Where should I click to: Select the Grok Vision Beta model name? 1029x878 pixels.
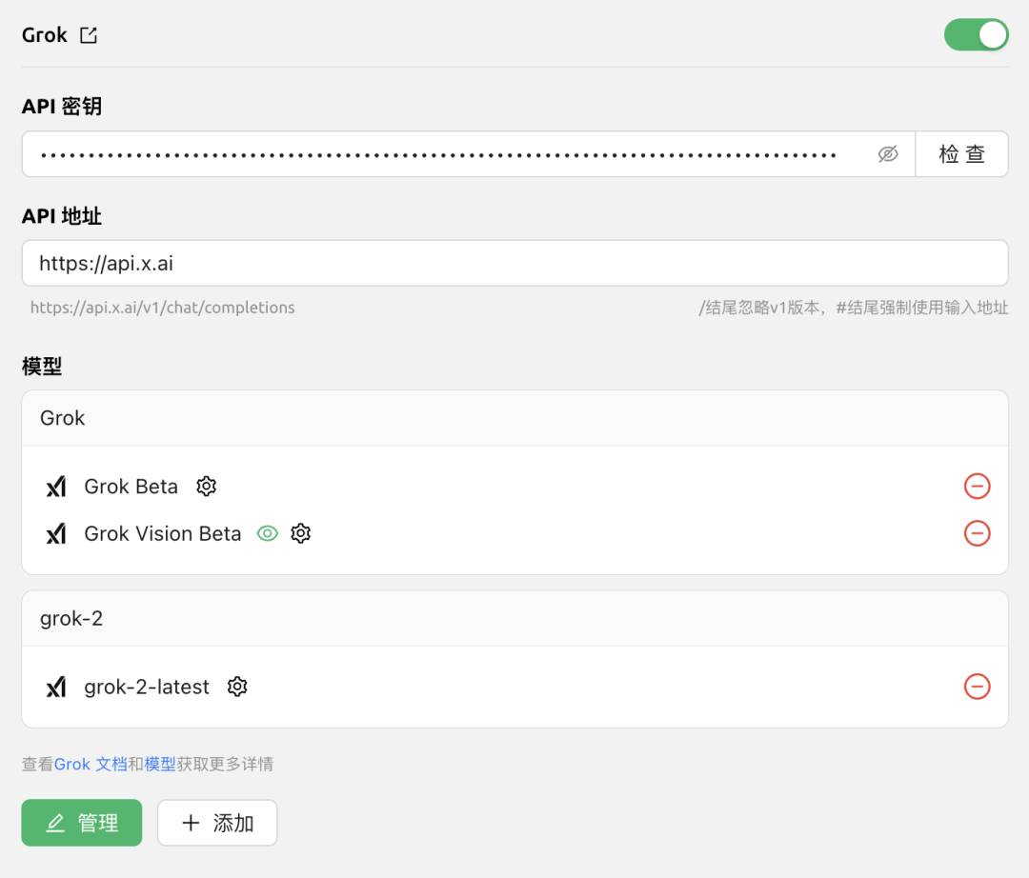click(163, 533)
